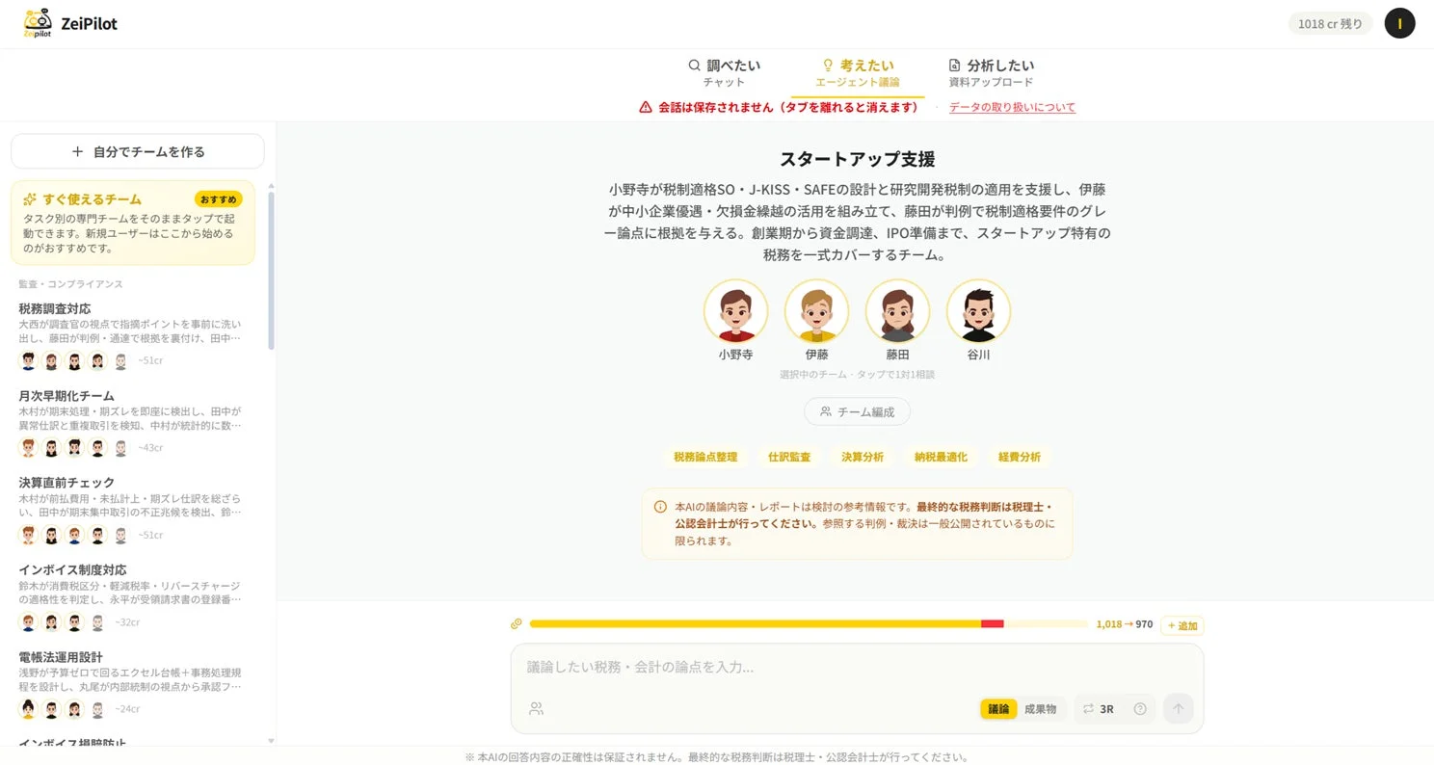Click the sidebar team list scrollbar
Screen dimensions: 1434x765
[x=271, y=270]
